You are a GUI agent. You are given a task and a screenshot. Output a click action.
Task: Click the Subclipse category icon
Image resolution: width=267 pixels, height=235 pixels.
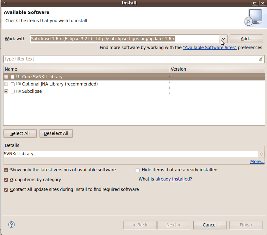18,91
